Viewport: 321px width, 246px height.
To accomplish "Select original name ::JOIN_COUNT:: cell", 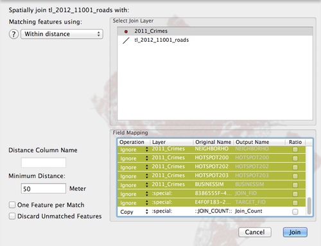I will 214,211.
